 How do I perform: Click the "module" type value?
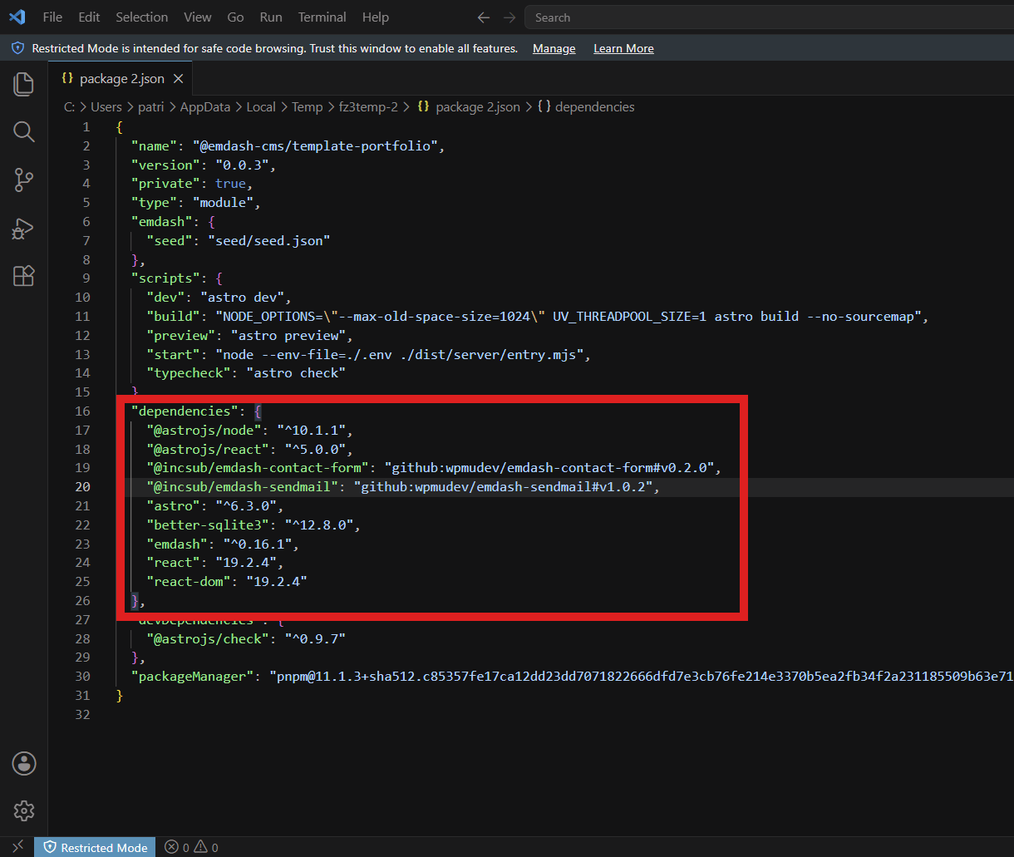(x=223, y=203)
